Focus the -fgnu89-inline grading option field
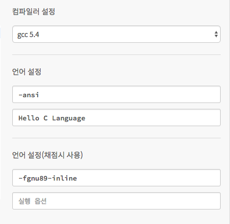 (116, 178)
